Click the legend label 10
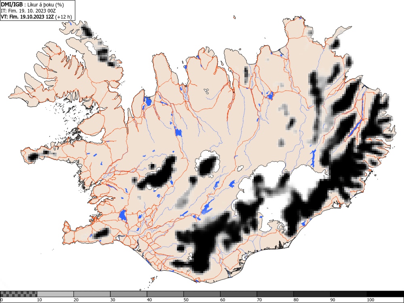This screenshot has height=303, width=404. coord(40,300)
